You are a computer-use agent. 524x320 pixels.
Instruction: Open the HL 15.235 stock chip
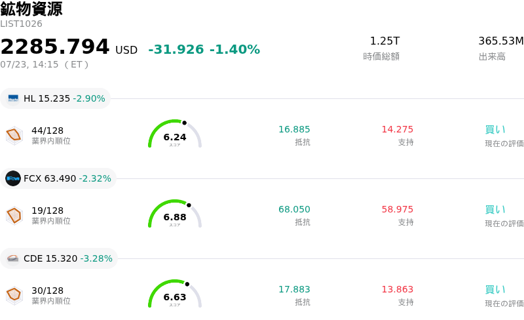[x=56, y=98]
